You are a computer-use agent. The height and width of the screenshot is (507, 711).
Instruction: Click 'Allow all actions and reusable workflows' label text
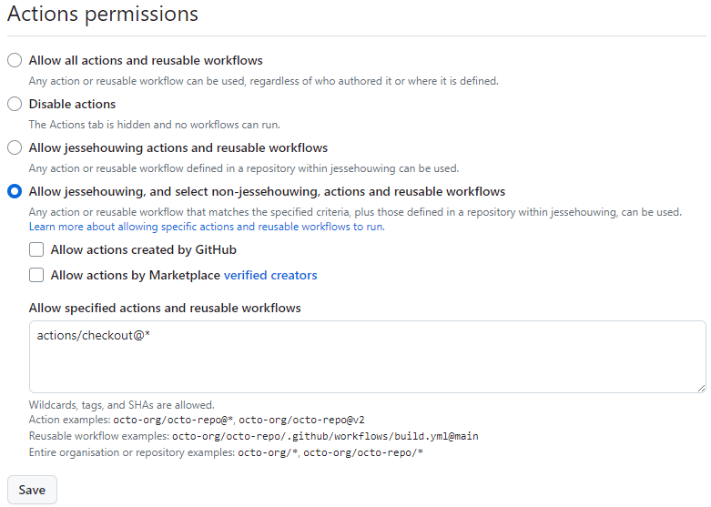pyautogui.click(x=146, y=60)
